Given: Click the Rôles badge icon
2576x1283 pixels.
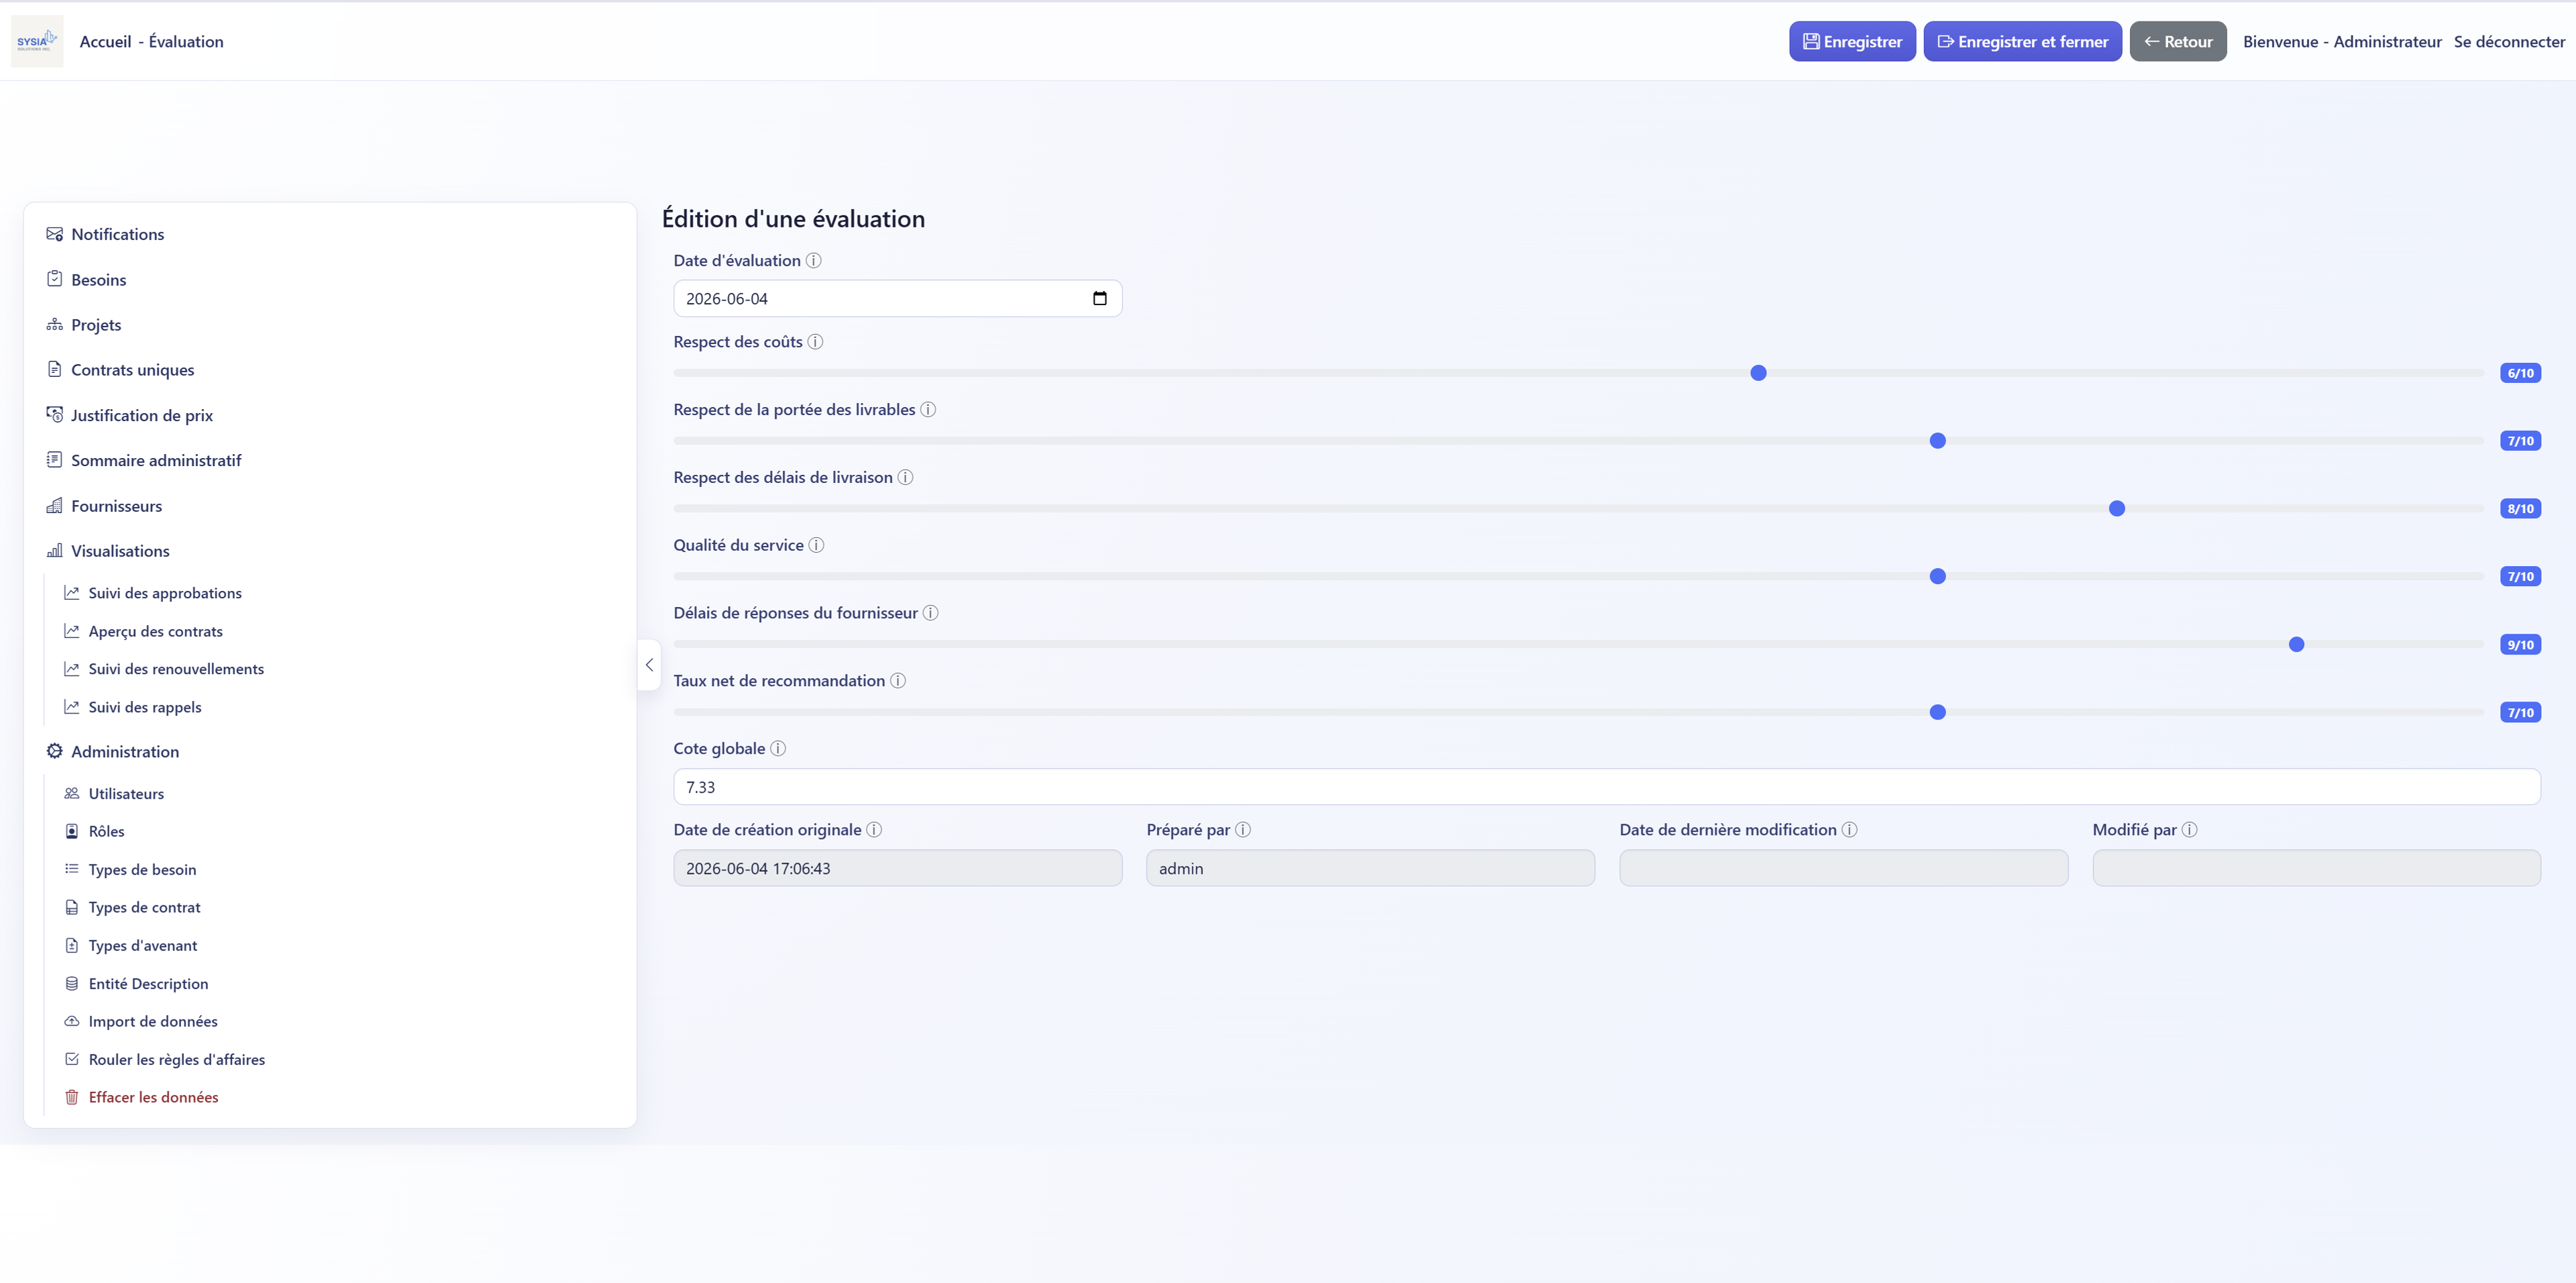Looking at the screenshot, I should click(72, 831).
